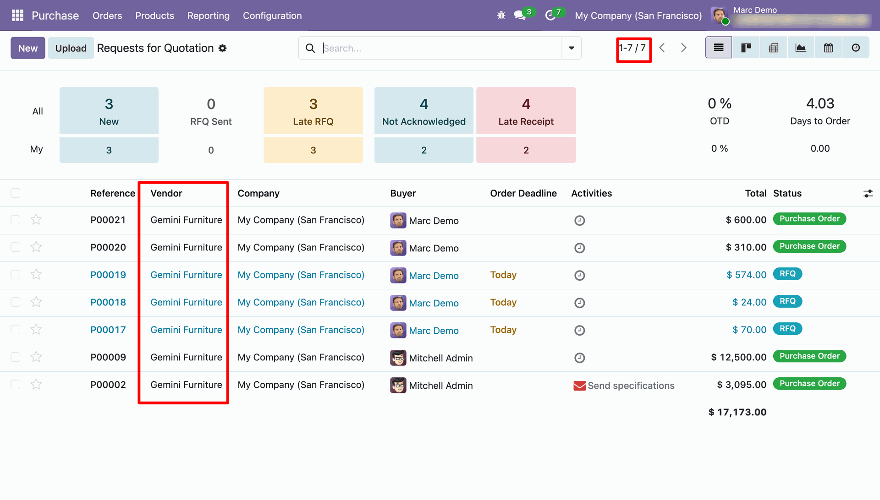Check the box for order P00002
The height and width of the screenshot is (500, 880).
pyautogui.click(x=16, y=385)
